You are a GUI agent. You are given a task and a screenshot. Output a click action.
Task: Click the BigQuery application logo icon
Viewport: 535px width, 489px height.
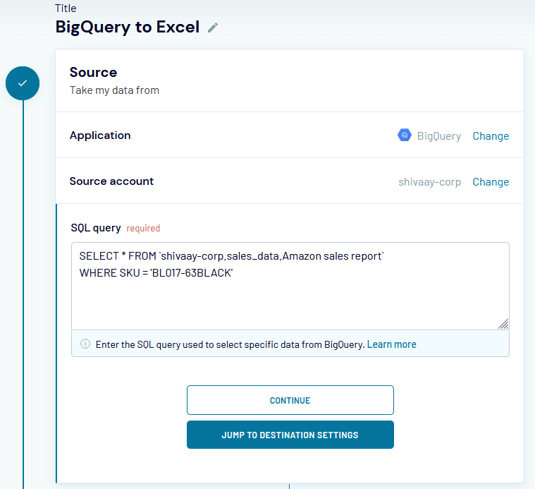(405, 135)
